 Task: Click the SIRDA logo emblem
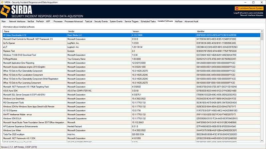pos(5,11)
